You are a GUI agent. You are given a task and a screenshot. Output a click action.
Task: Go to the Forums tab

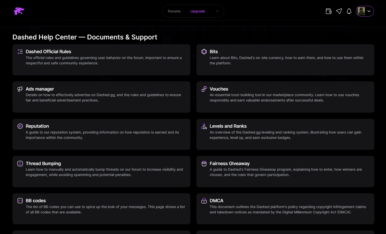tap(174, 11)
